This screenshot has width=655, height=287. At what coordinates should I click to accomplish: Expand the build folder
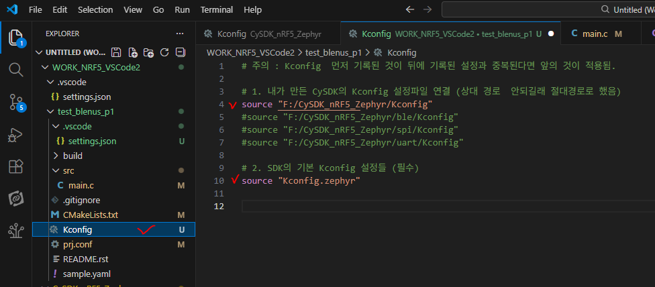coord(56,156)
